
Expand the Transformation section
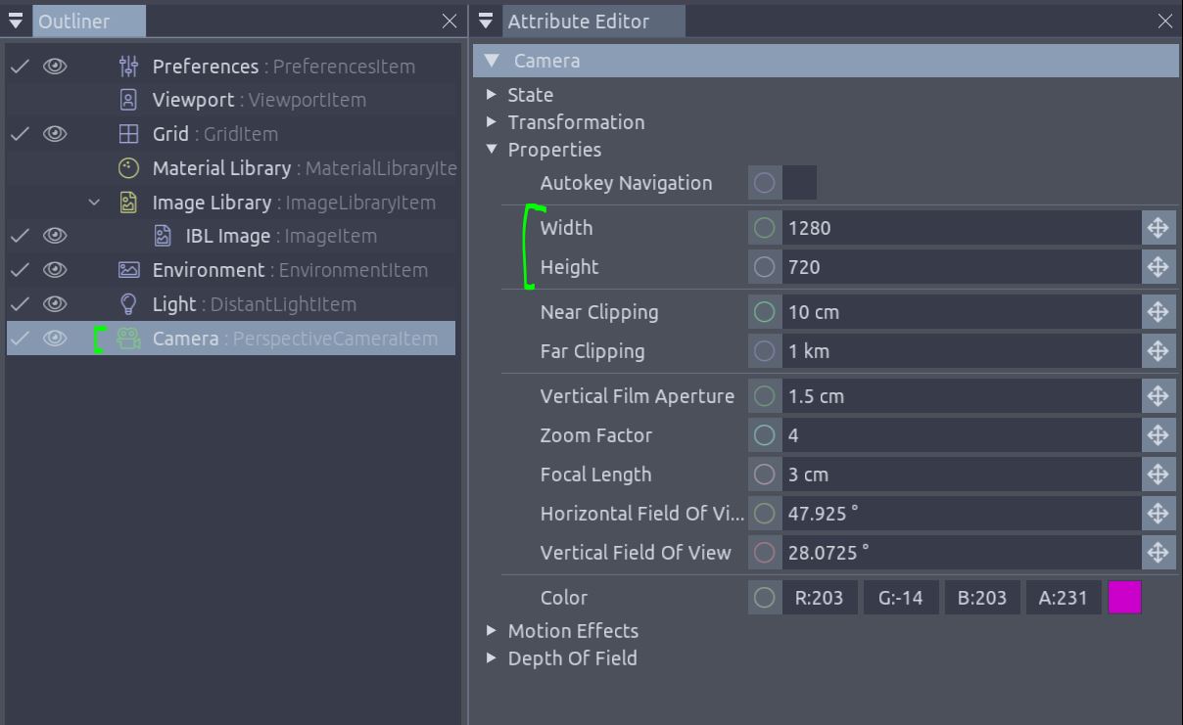pyautogui.click(x=492, y=122)
